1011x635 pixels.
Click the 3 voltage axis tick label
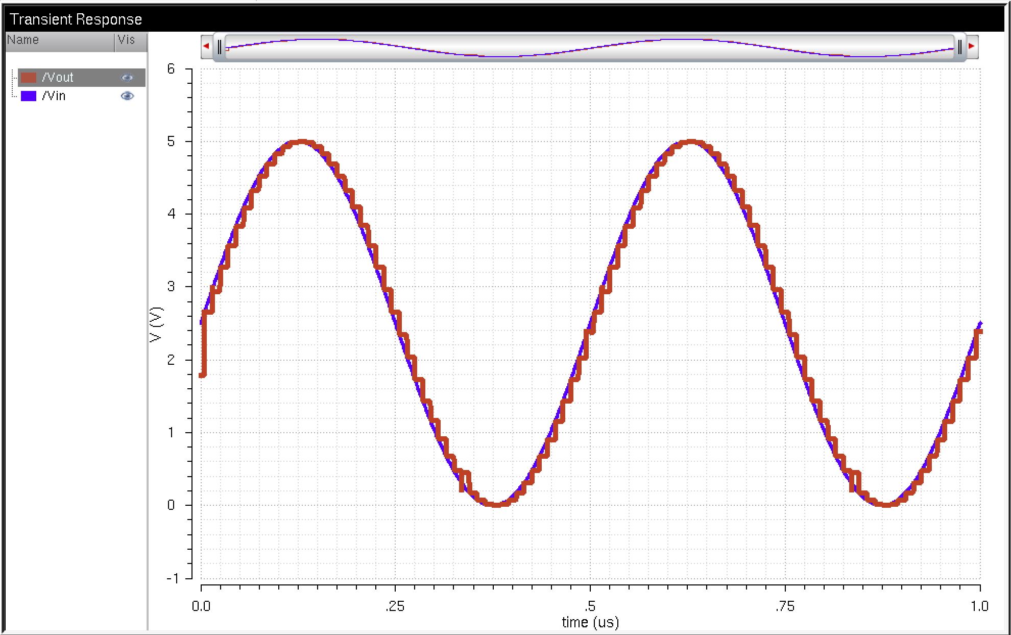(171, 287)
